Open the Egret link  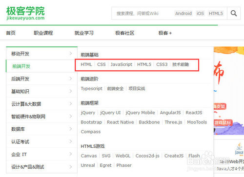[x=105, y=165]
